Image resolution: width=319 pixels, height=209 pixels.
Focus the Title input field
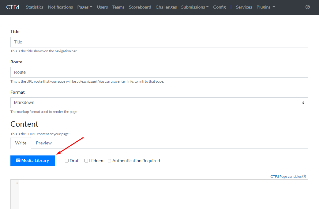pyautogui.click(x=159, y=42)
